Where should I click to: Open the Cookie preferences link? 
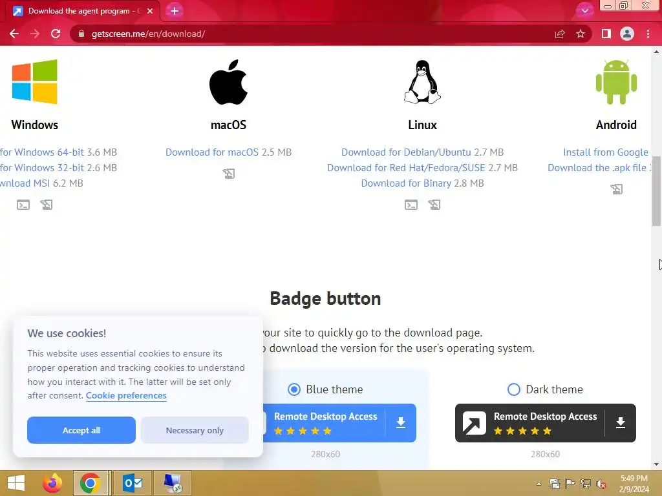coord(126,396)
